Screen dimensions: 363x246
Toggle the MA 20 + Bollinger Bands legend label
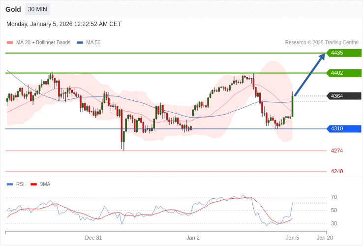43,43
